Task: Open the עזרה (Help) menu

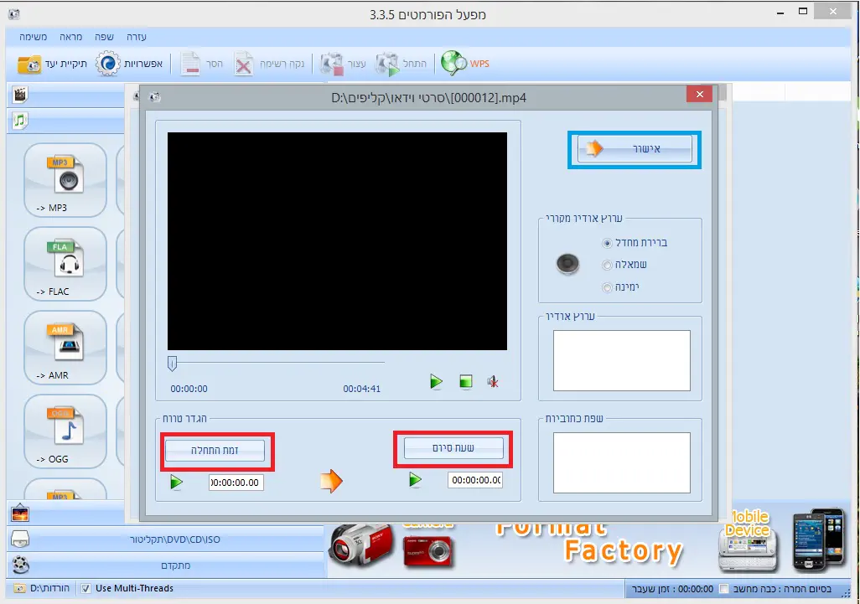Action: [137, 37]
